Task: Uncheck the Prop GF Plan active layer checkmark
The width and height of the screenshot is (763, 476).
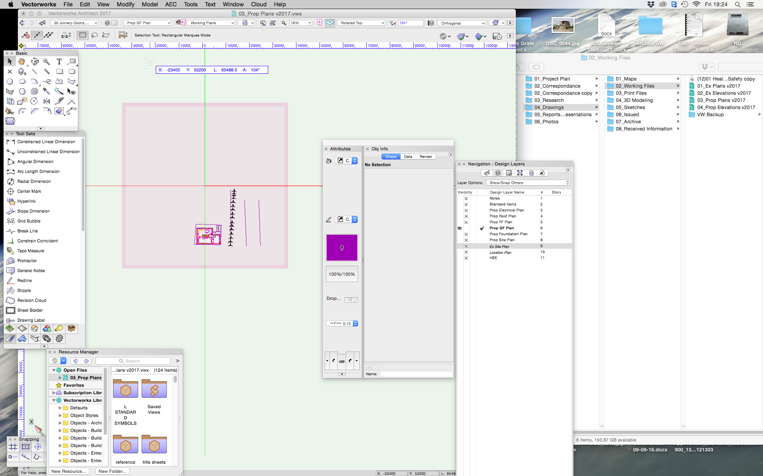Action: click(482, 228)
